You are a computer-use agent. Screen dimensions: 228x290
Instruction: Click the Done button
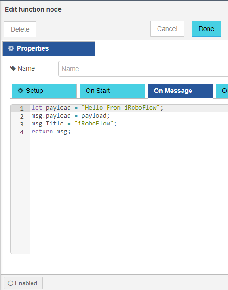pyautogui.click(x=206, y=29)
